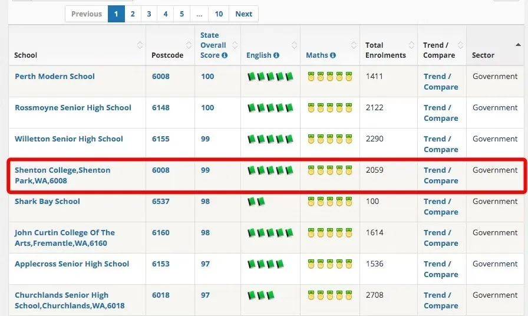
Task: Go to pagination page 5
Action: point(182,14)
